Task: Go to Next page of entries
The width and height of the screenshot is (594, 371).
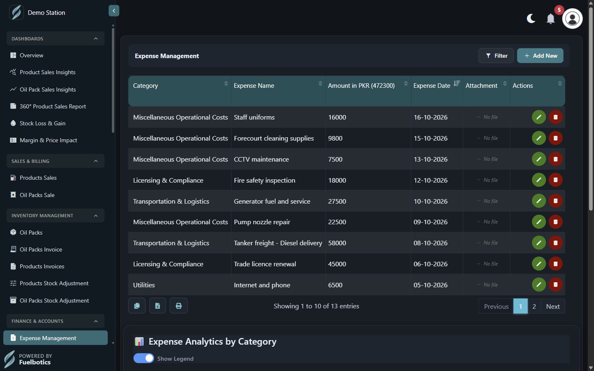Action: (x=553, y=306)
